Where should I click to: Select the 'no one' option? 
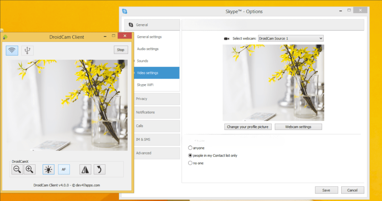(190, 163)
